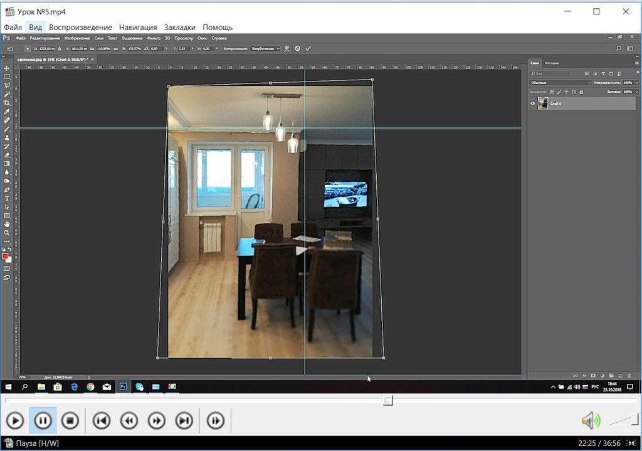Select the Lasso tool

6,85
